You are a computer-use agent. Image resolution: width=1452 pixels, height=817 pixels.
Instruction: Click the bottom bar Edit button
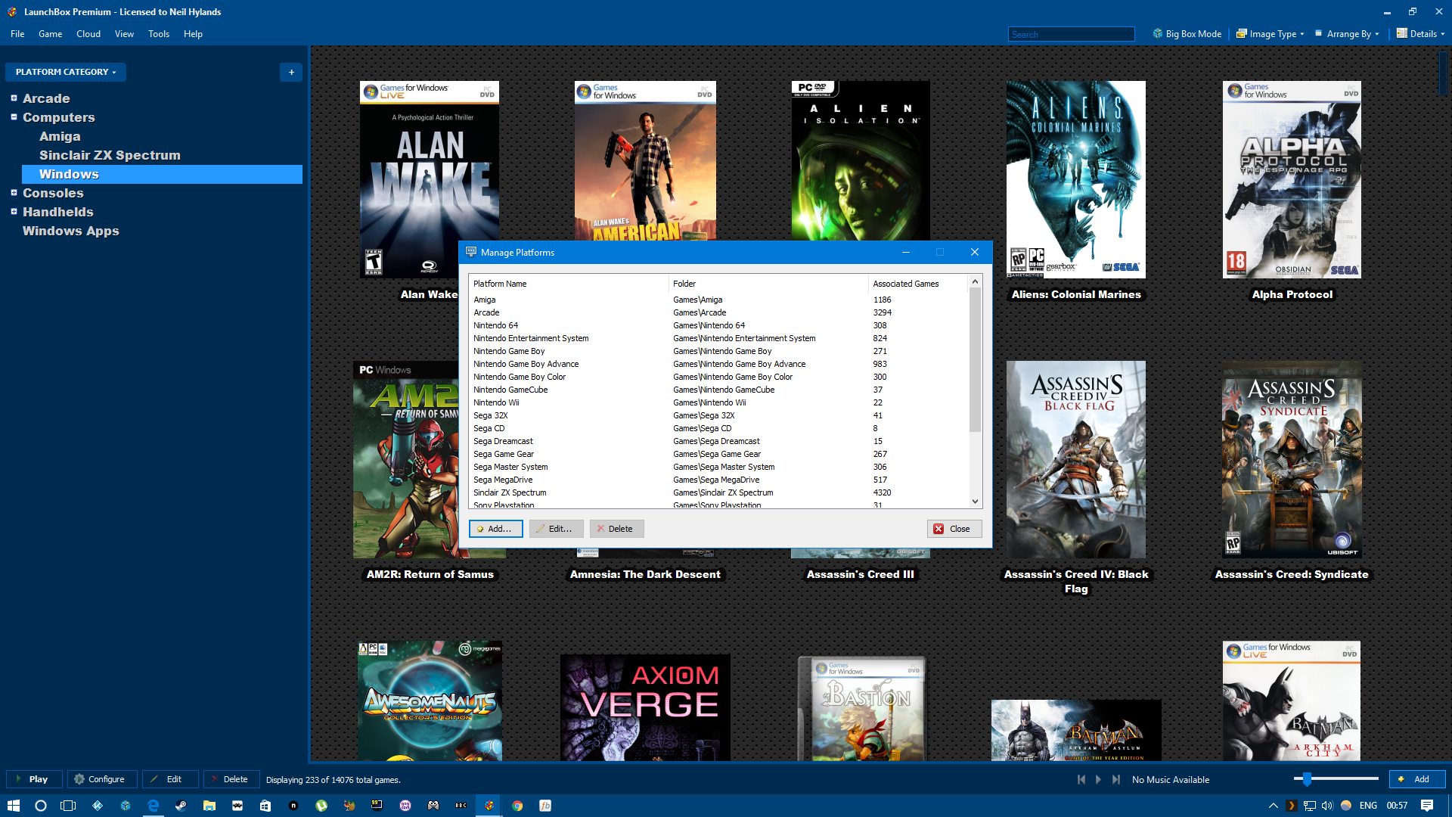point(170,779)
